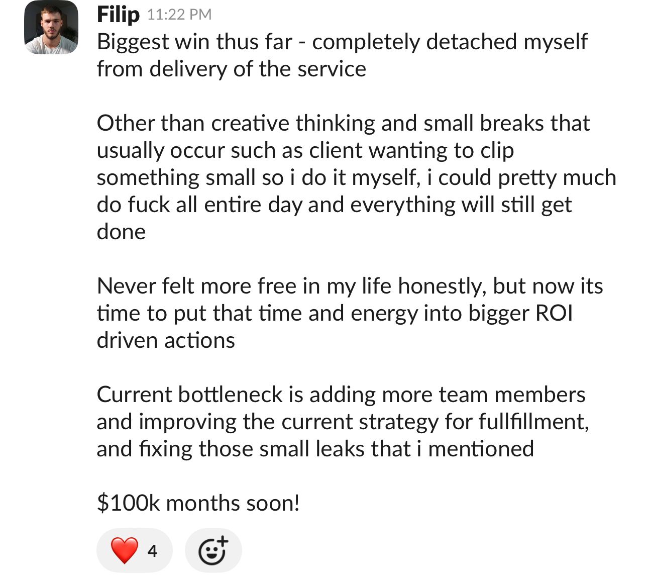Click the smiley face to add a reaction

(x=213, y=550)
